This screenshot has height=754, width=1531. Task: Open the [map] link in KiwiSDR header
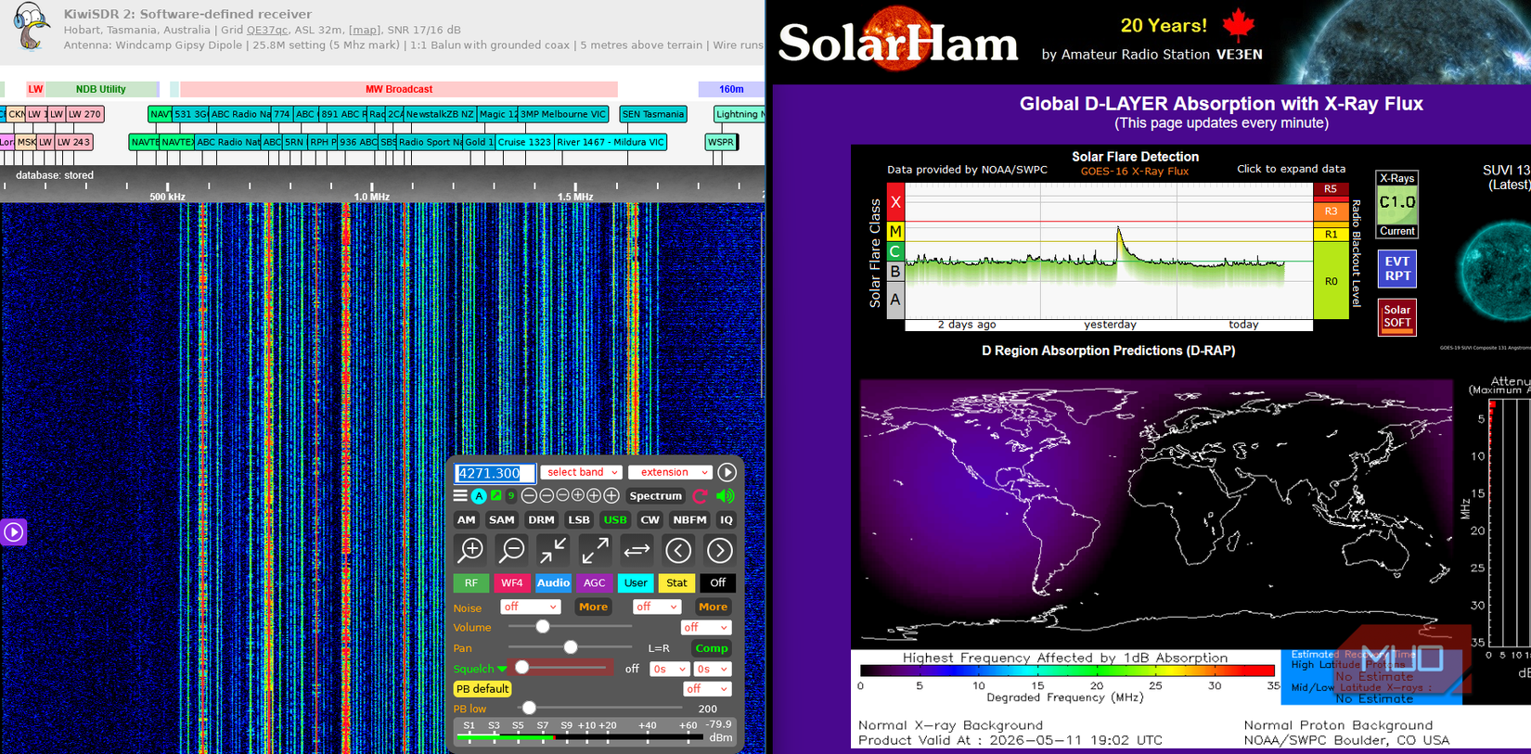click(365, 30)
